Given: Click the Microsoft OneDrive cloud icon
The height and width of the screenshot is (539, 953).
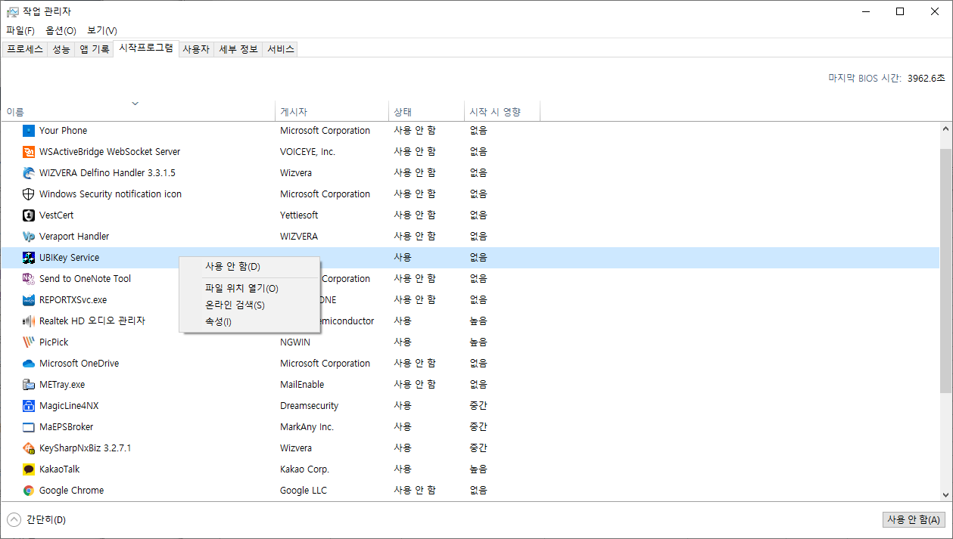Looking at the screenshot, I should pyautogui.click(x=29, y=364).
